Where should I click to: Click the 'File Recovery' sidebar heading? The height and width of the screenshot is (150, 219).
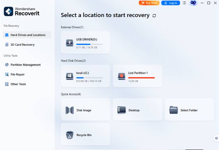click(x=11, y=26)
